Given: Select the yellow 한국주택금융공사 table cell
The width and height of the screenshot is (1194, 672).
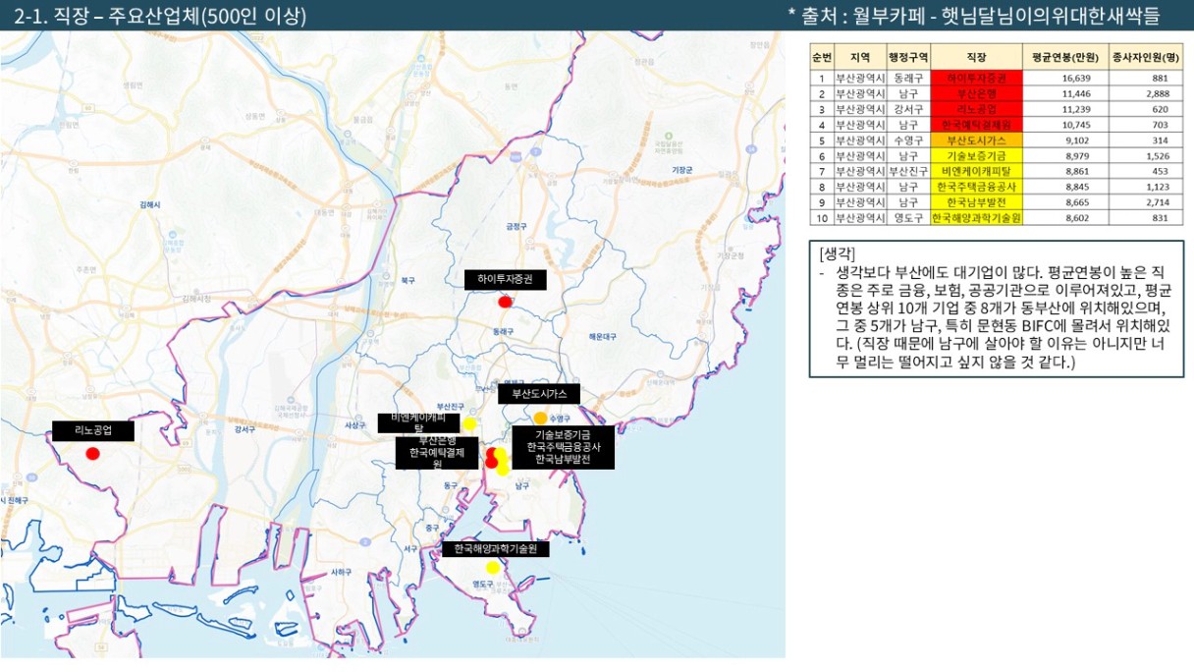Looking at the screenshot, I should tap(977, 186).
